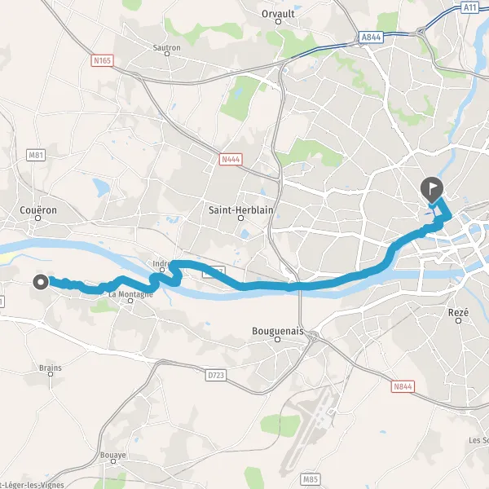Select the Bouguenais town label
Viewport: 489px width, 489px height.
click(278, 331)
